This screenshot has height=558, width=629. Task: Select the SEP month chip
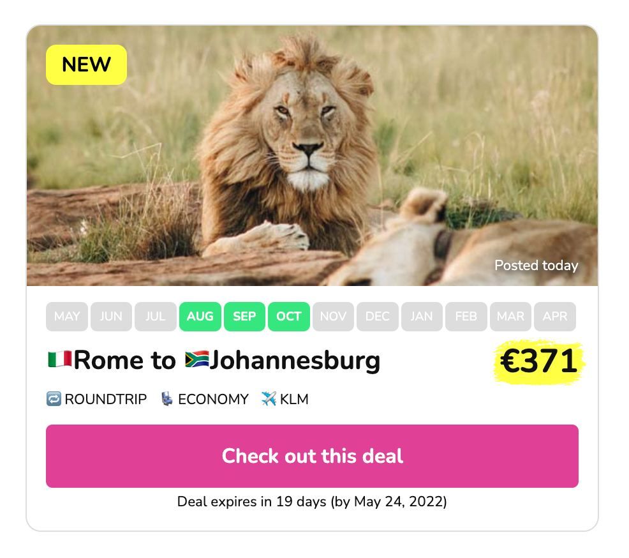(244, 316)
